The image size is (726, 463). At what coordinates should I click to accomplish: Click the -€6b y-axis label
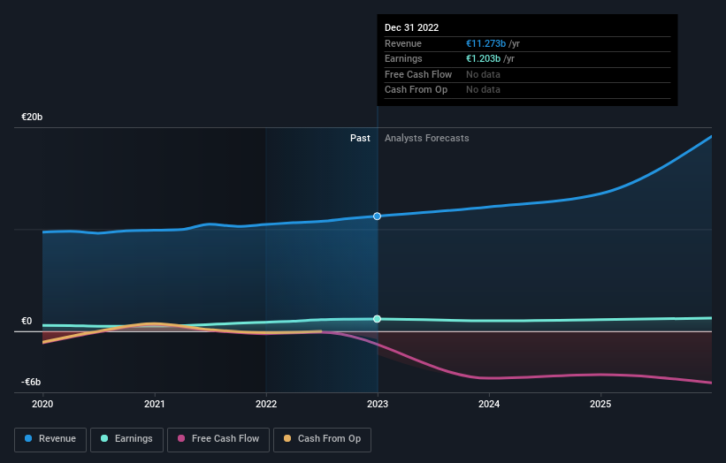tap(31, 382)
